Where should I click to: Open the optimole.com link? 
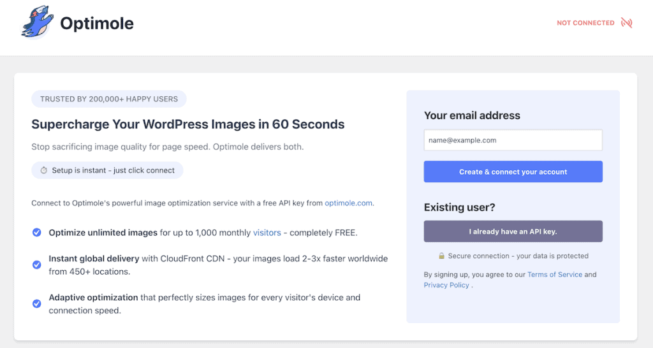pos(348,203)
